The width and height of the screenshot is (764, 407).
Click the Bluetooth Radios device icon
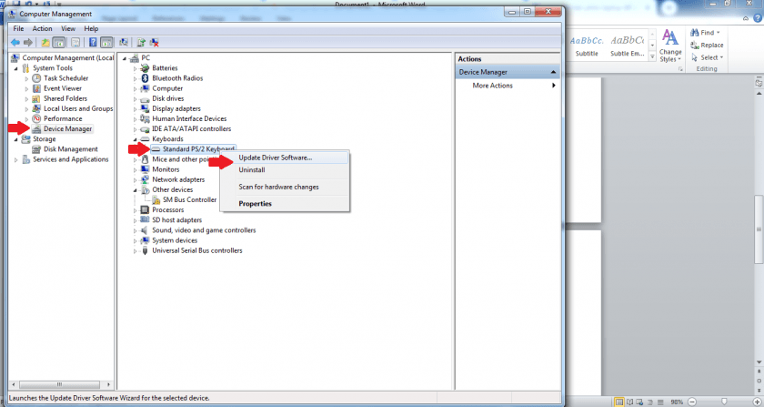(146, 78)
